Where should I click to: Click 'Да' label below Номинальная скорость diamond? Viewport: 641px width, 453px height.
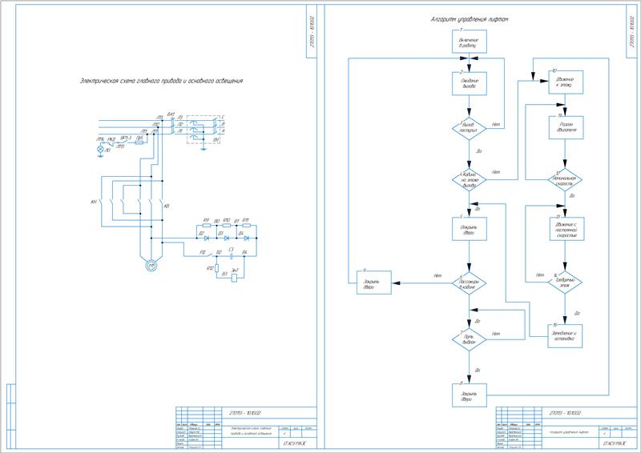coord(572,196)
